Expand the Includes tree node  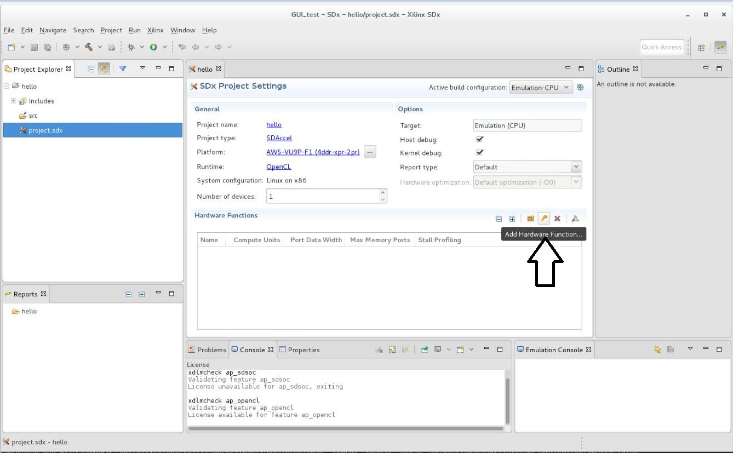tap(13, 101)
